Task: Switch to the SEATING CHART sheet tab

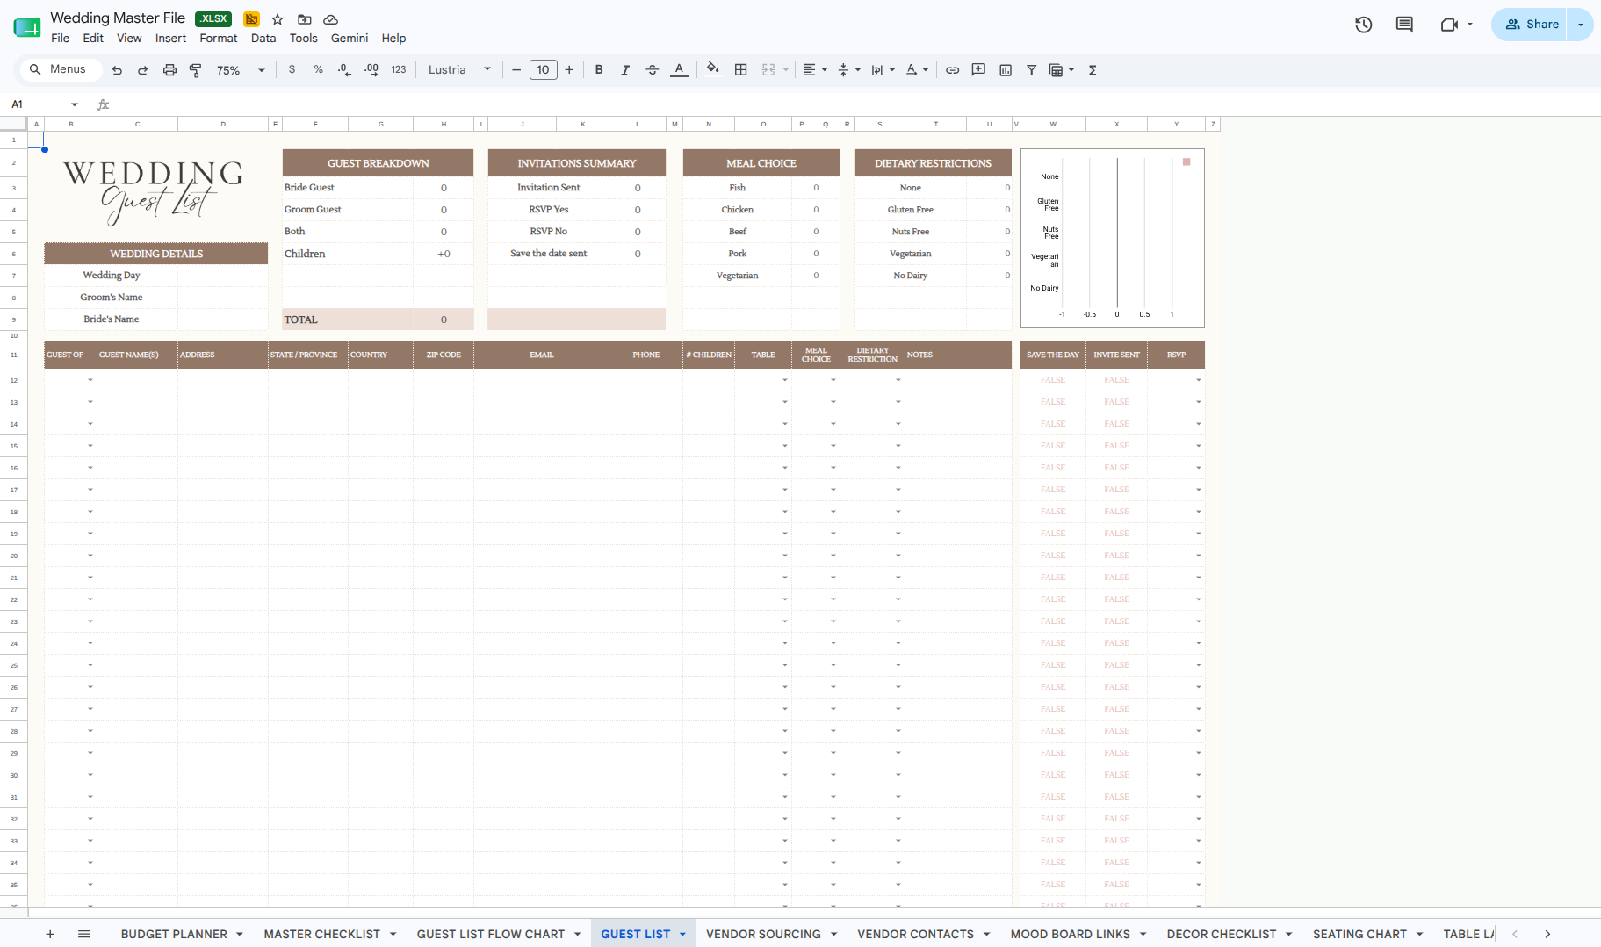Action: click(x=1359, y=935)
